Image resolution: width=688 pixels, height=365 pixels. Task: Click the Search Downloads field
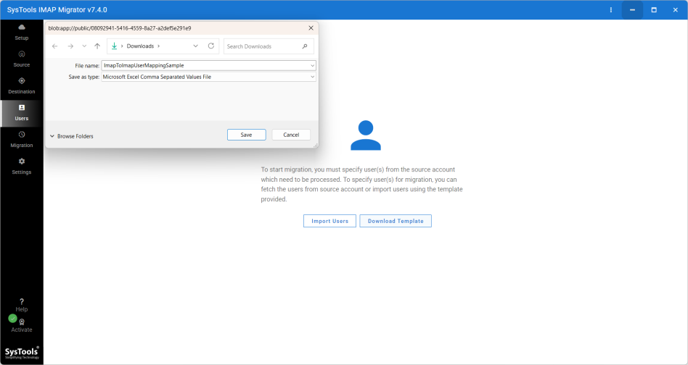click(x=263, y=46)
